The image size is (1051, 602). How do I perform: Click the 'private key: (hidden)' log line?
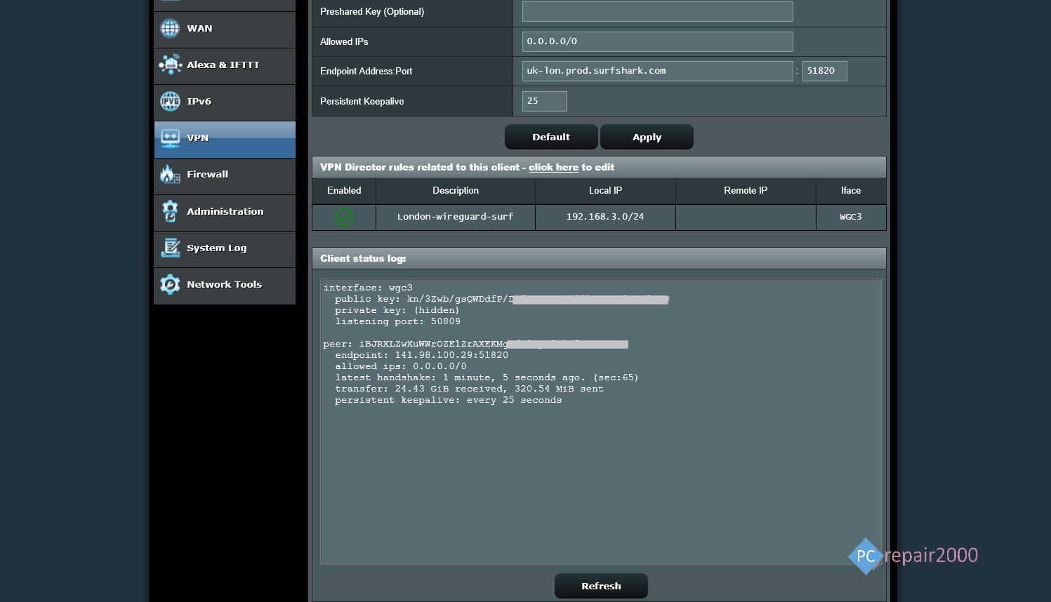coord(397,310)
